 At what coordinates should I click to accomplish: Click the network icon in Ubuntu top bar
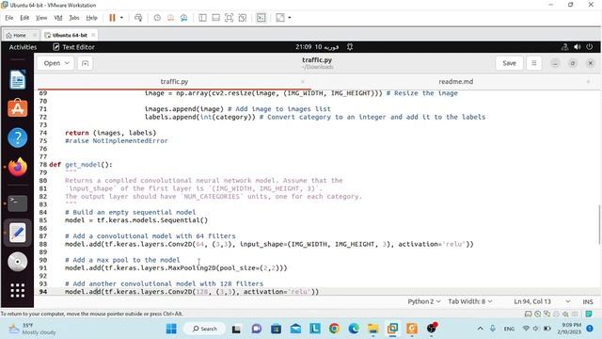564,47
